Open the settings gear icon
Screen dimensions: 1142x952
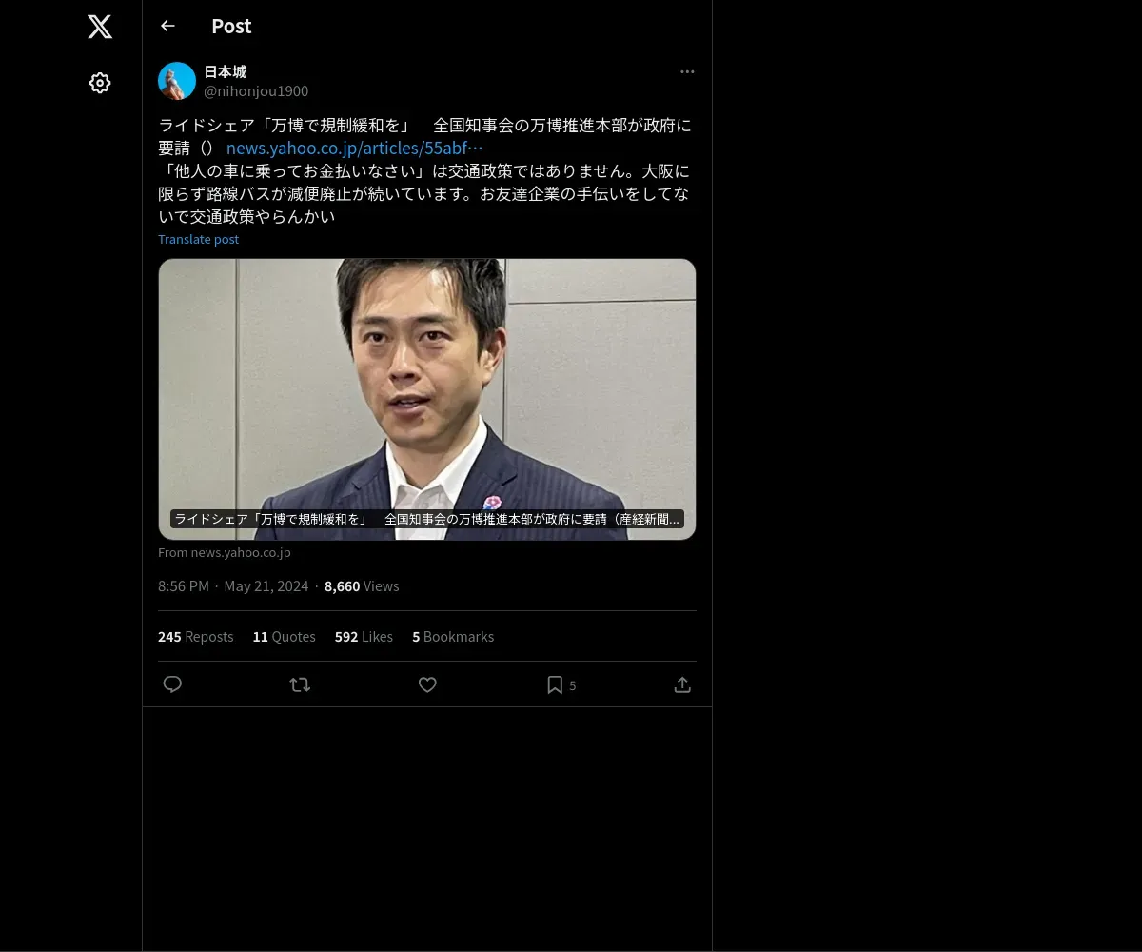pos(100,83)
